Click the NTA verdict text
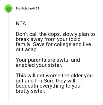Viewport: 103px width, 105px height. point(21,24)
